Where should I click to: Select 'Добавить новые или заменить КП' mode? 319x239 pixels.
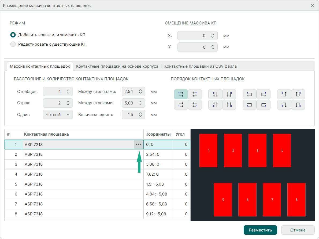pos(13,35)
